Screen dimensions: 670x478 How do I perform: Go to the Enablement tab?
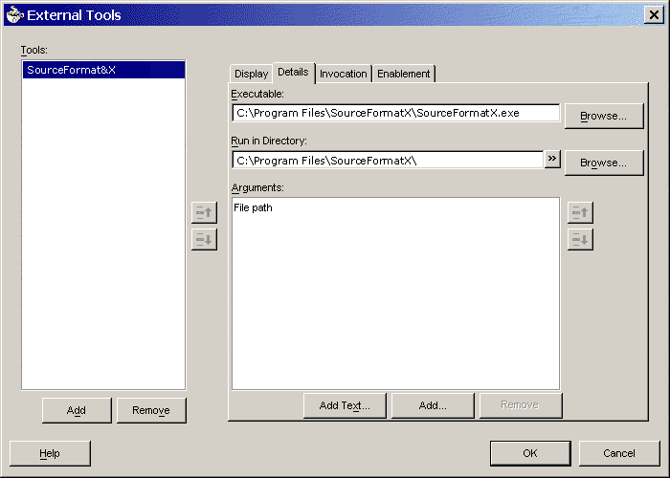pyautogui.click(x=403, y=74)
